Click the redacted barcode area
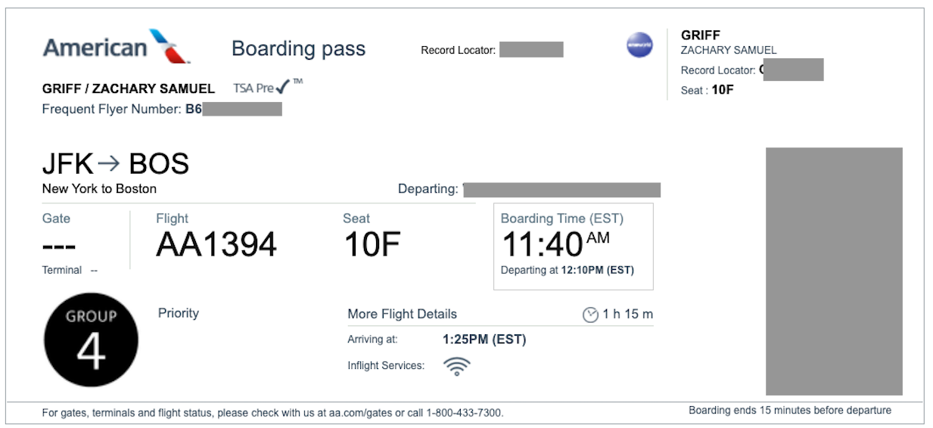 pyautogui.click(x=834, y=271)
